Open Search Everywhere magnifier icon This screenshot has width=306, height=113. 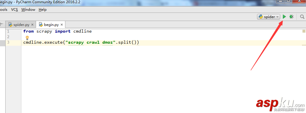pos(302,17)
